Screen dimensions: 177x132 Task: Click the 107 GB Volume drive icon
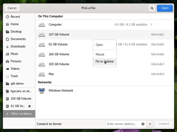[42, 35]
